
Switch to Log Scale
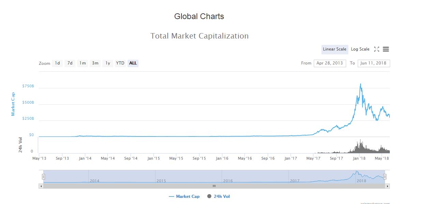point(360,49)
